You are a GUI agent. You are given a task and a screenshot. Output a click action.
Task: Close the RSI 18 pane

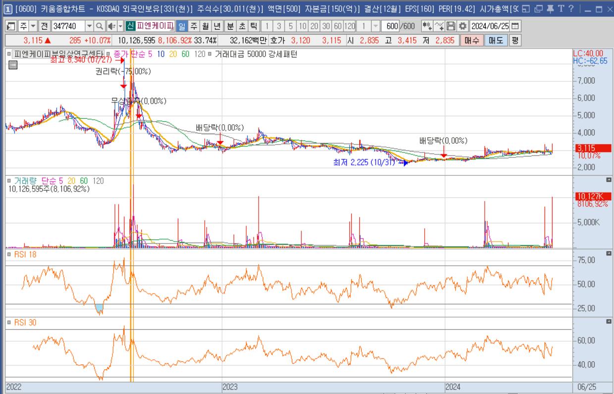[609, 253]
